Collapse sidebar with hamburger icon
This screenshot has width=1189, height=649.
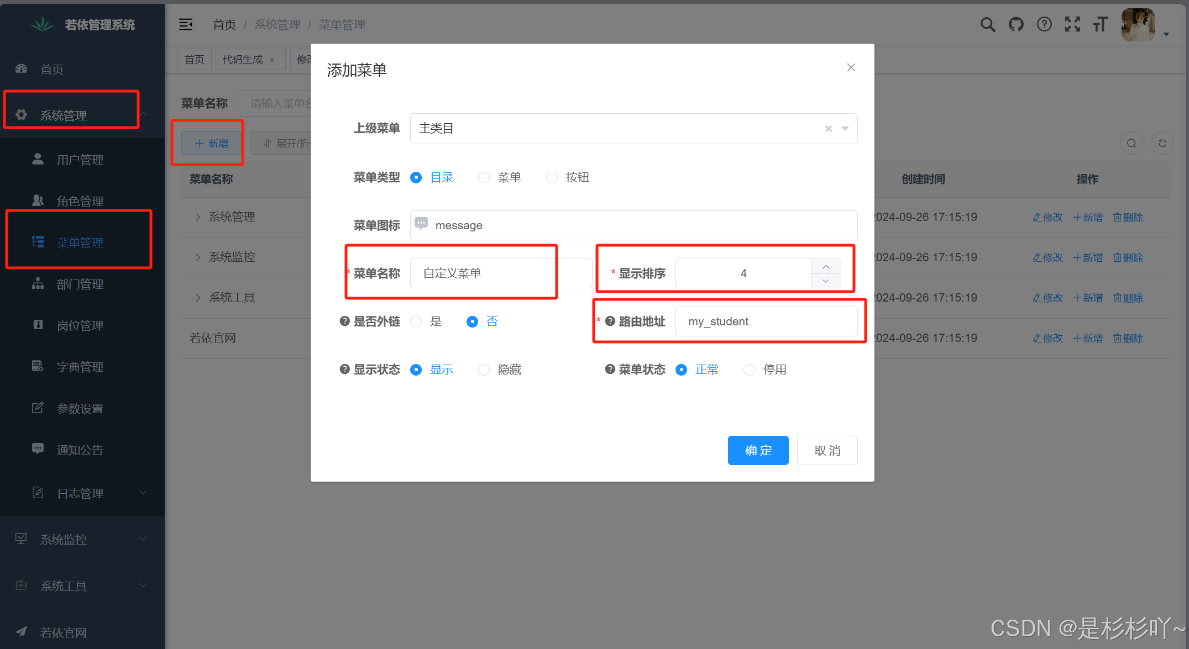pos(186,24)
